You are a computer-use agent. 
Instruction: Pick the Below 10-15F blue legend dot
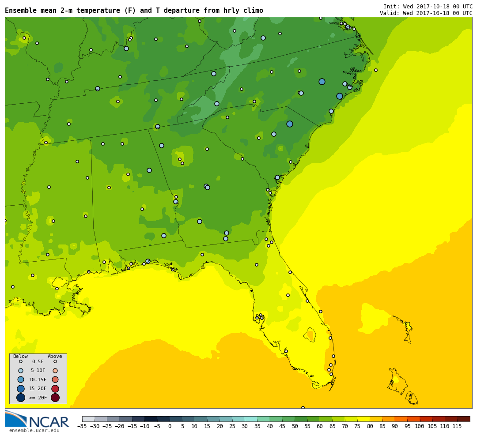point(21,380)
